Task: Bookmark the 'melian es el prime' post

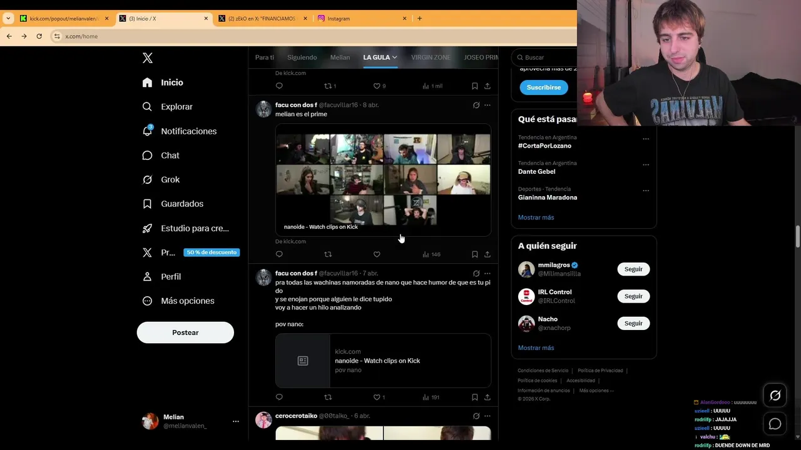Action: (x=474, y=254)
